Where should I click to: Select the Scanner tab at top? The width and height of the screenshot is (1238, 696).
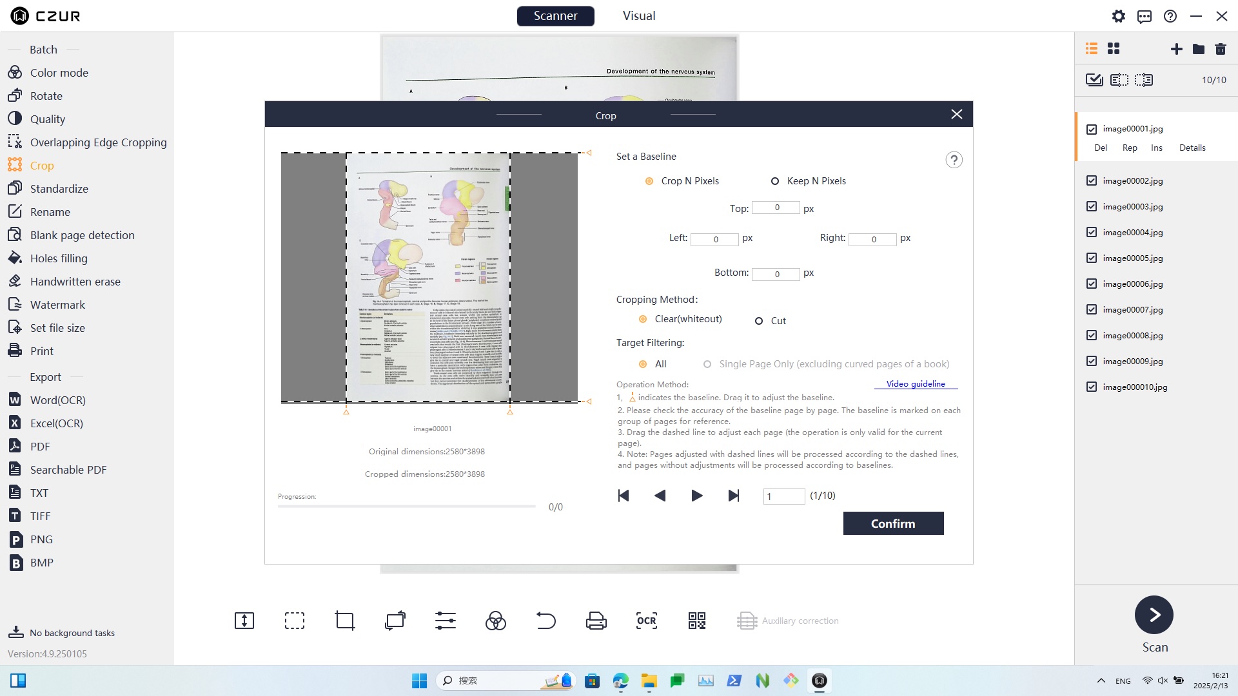pos(556,15)
